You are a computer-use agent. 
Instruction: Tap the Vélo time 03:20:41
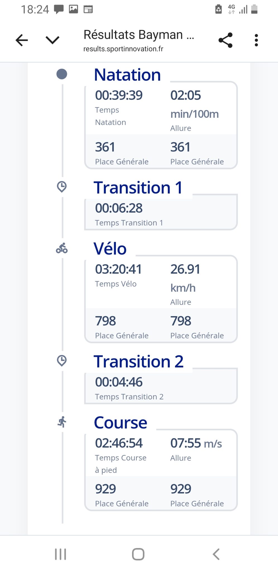coord(118,269)
